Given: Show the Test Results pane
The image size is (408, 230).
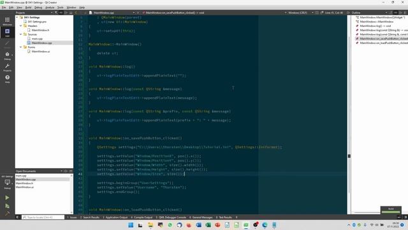Looking at the screenshot, I should point(224,217).
